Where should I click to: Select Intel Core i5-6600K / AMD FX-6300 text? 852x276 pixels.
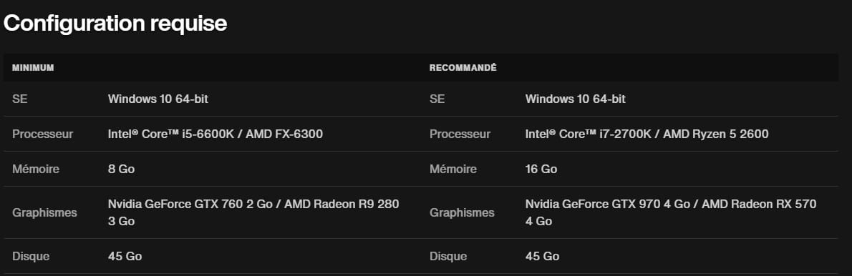coord(216,134)
